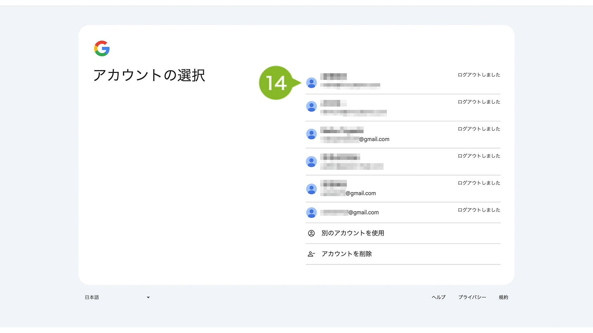This screenshot has width=593, height=333.
Task: Choose アカウントを削除 option
Action: (x=403, y=254)
